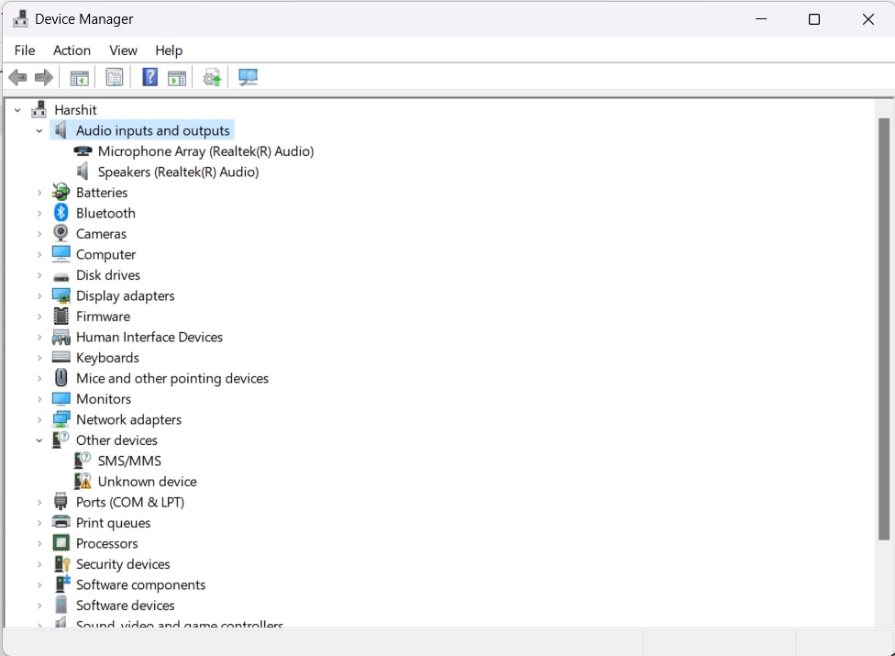Viewport: 895px width, 656px height.
Task: Select Microphone Array (Realtek(R) Audio) device
Action: click(205, 151)
